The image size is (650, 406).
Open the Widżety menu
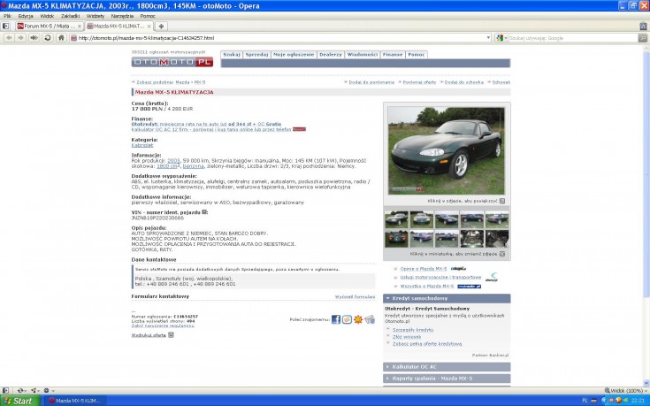(96, 16)
